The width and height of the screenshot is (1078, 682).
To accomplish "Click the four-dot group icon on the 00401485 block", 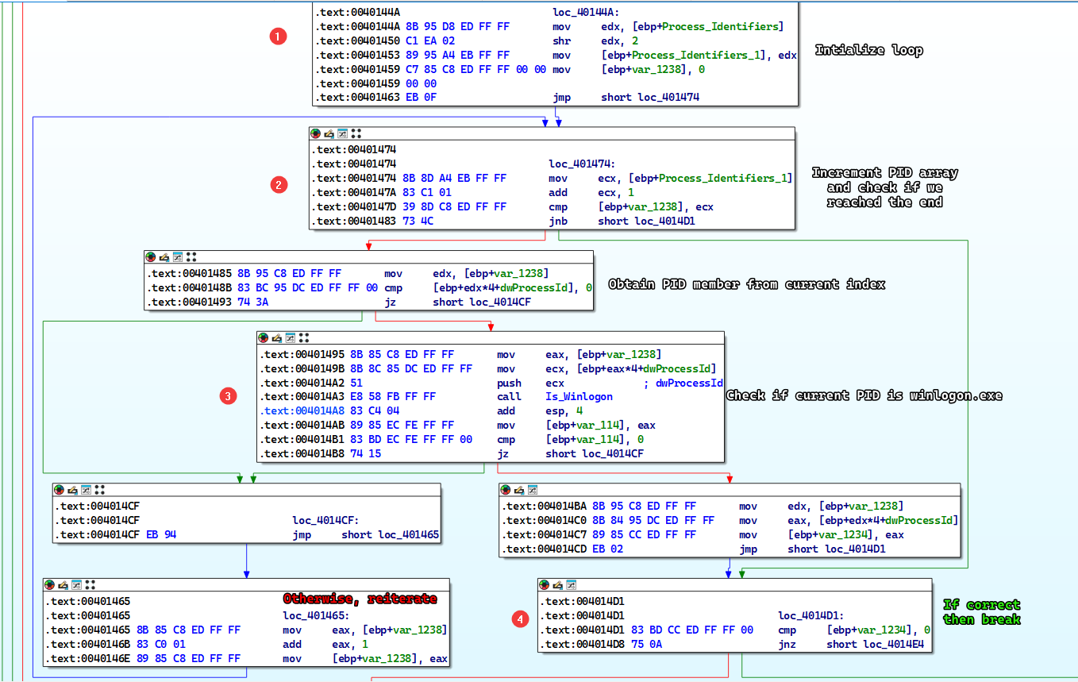I will (x=191, y=257).
